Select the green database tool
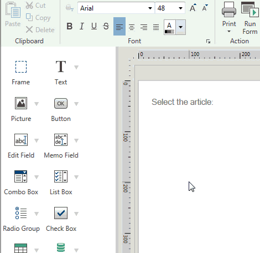The height and width of the screenshot is (253, 260). tap(61, 248)
